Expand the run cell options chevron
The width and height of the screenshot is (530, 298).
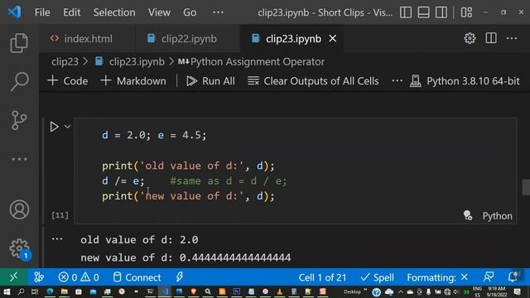pos(68,127)
